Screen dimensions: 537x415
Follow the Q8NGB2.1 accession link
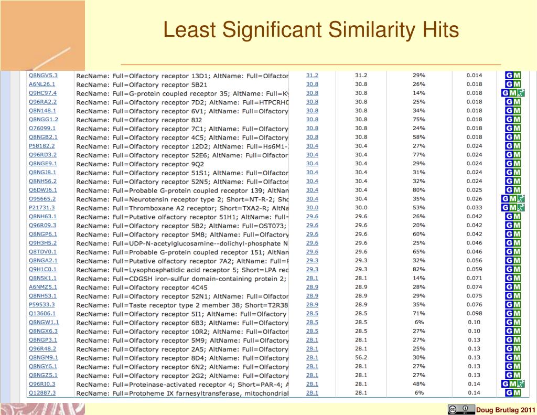(x=43, y=137)
